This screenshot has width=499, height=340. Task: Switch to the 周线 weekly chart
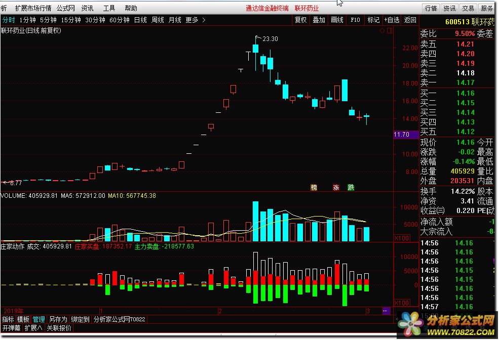[x=158, y=20]
